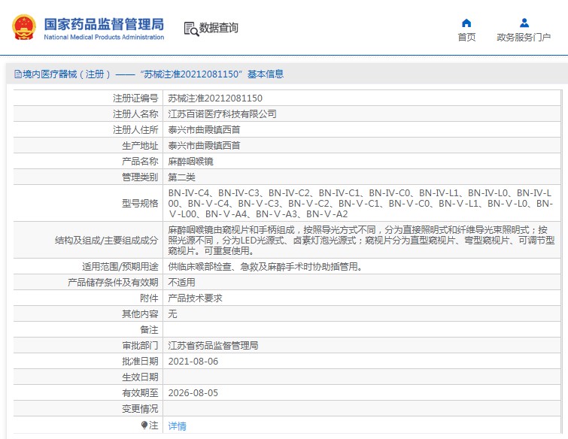Open the data query magnifier icon
This screenshot has width=568, height=439.
pos(191,29)
